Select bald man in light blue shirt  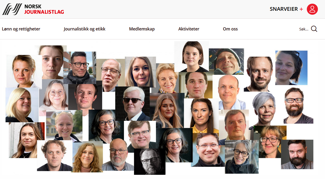point(229,92)
